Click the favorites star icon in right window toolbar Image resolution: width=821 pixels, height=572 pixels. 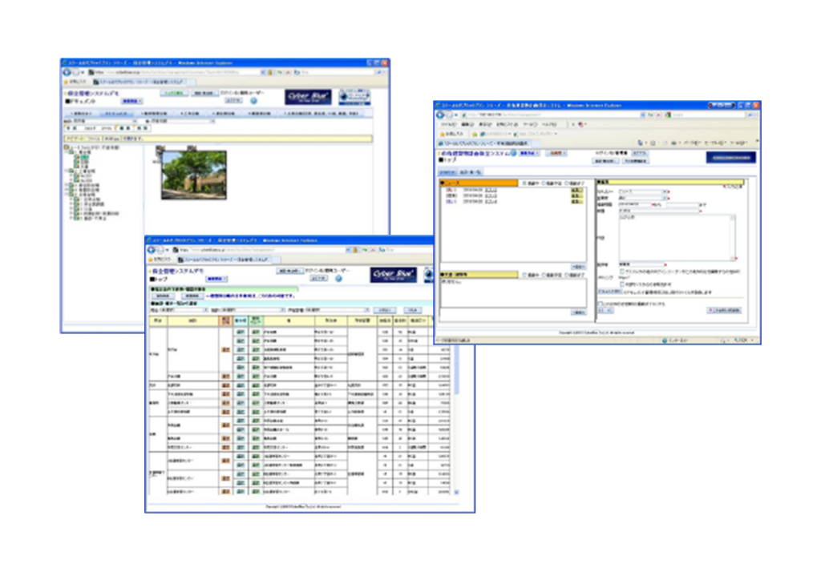pyautogui.click(x=442, y=134)
